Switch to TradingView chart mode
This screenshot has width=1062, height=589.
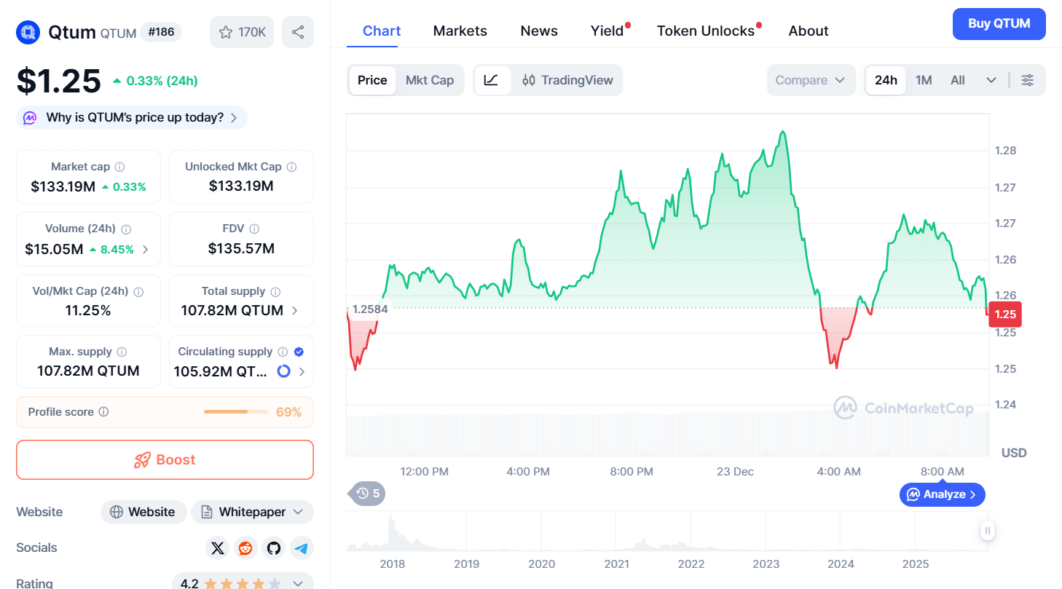click(568, 80)
